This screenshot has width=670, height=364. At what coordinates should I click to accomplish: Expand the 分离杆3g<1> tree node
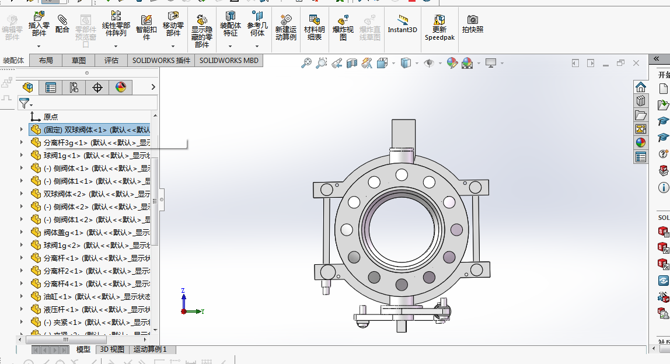click(22, 142)
